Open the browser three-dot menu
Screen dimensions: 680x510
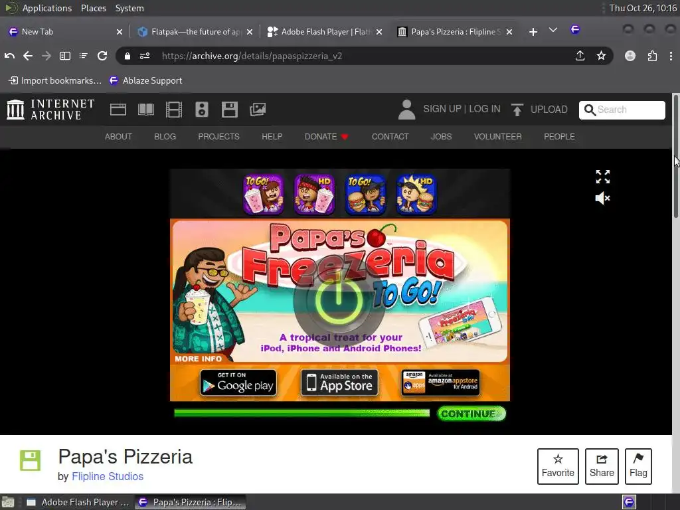[x=671, y=56]
